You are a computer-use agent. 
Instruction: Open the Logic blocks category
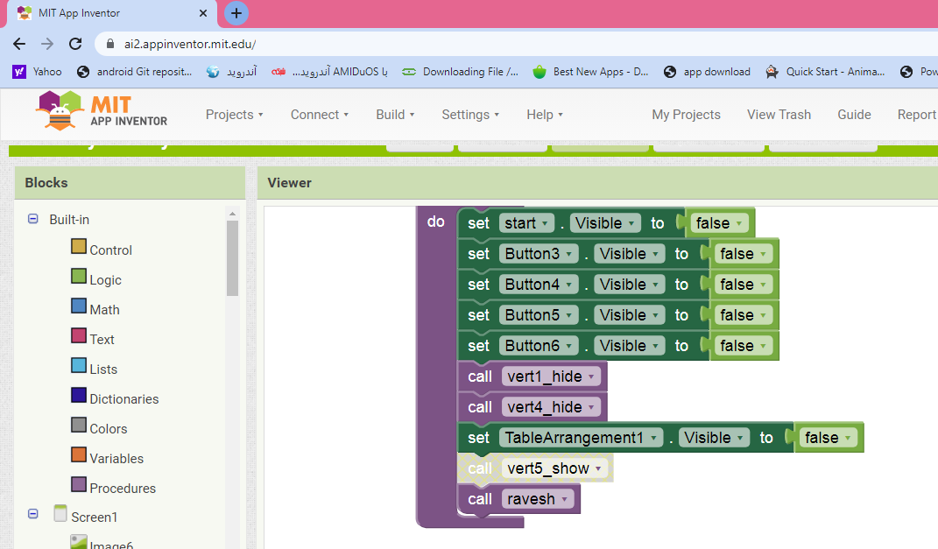(x=104, y=279)
